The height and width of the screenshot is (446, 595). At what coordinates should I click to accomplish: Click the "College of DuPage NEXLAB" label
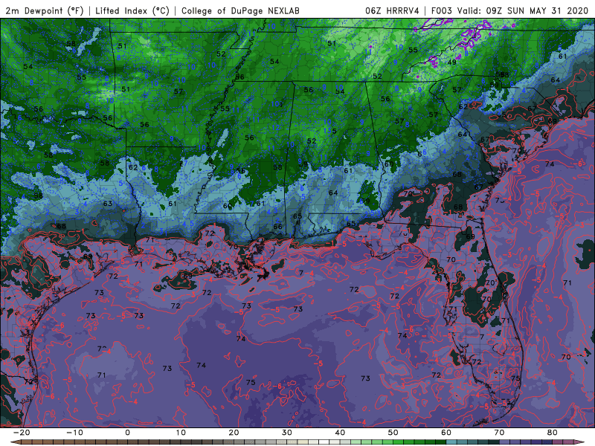pos(240,10)
